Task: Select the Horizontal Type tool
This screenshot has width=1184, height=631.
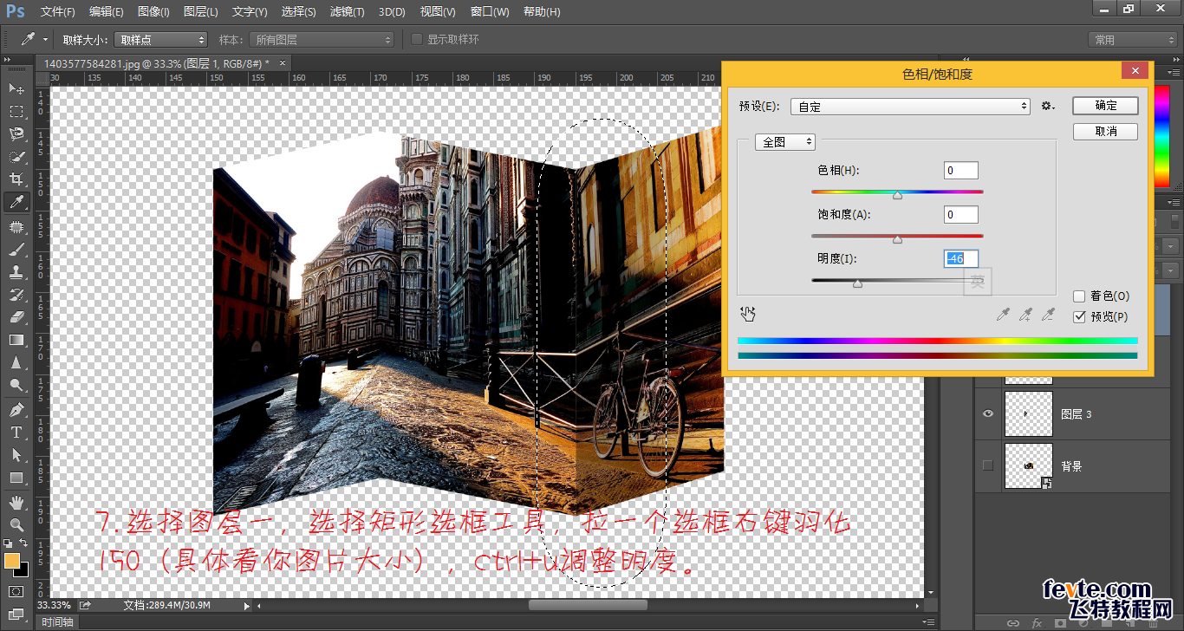Action: coord(16,432)
